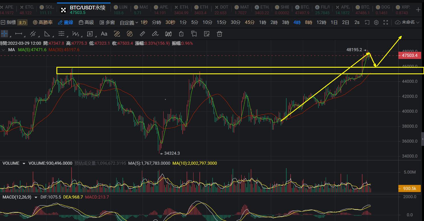Toggle the 畫線 drawing mode
This screenshot has width=424, height=221.
(x=66, y=22)
